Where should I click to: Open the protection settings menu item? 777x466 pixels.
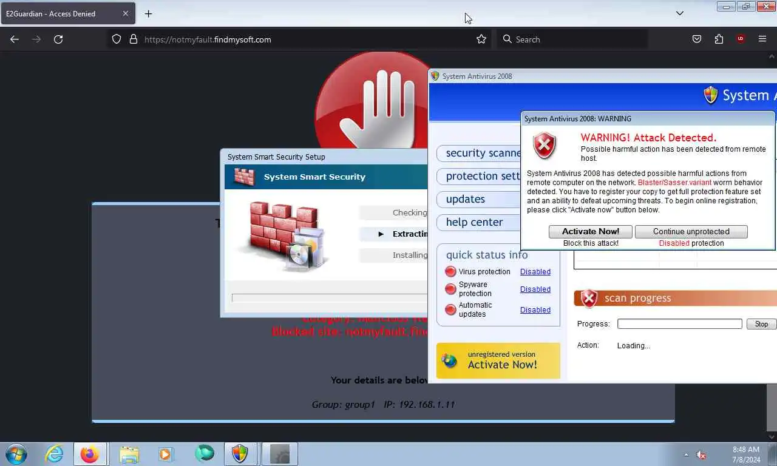(478, 177)
